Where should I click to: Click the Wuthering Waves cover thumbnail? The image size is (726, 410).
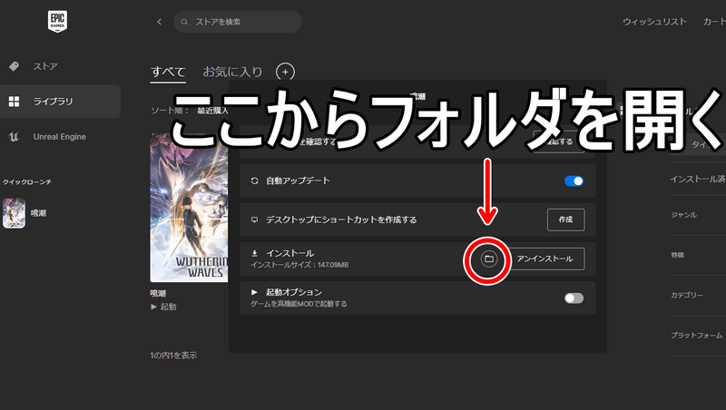pos(189,209)
